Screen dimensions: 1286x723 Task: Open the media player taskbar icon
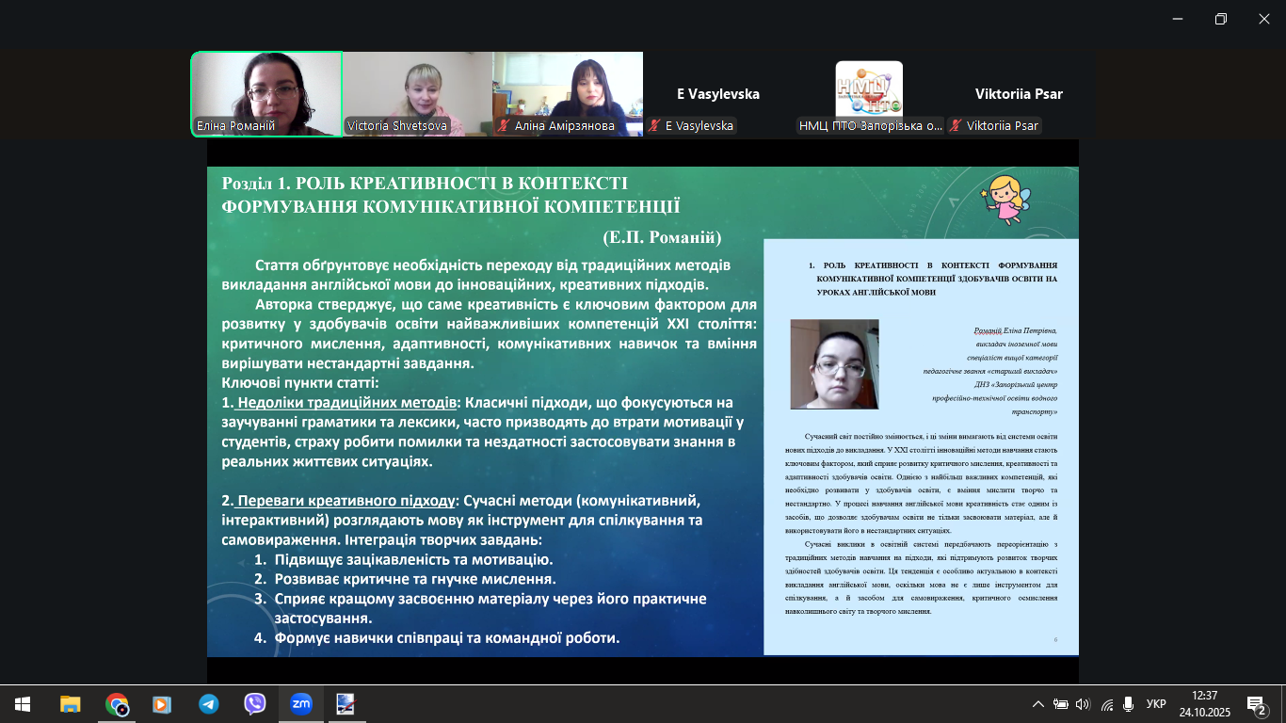(162, 704)
